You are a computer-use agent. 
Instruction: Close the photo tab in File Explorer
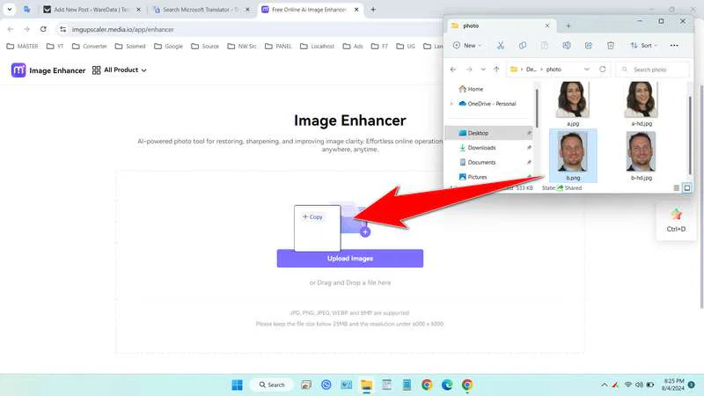547,26
